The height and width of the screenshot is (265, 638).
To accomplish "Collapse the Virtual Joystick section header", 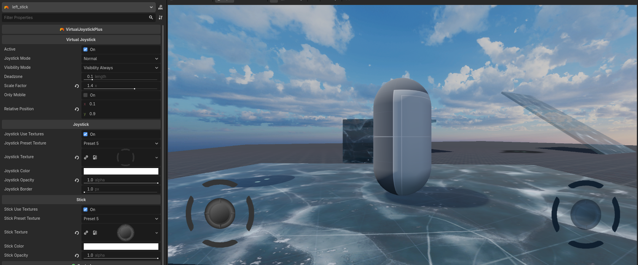I will coord(81,40).
